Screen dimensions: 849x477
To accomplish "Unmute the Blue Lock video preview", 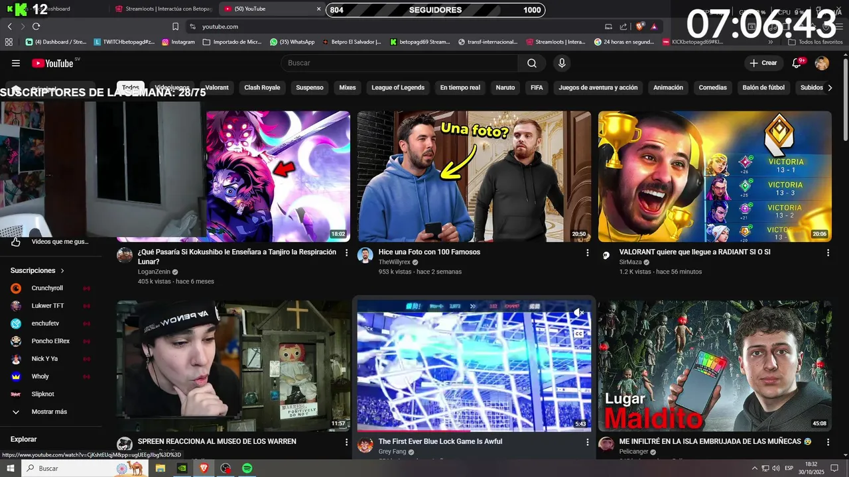I will [579, 312].
